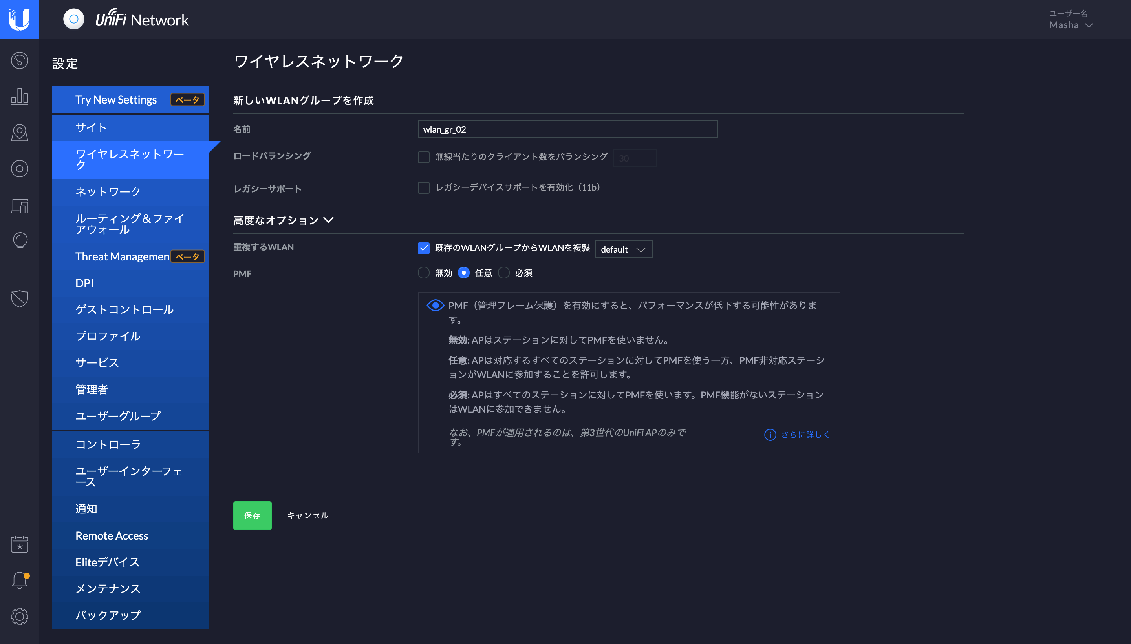This screenshot has width=1131, height=644.
Task: Click the green 保存 button
Action: (252, 515)
